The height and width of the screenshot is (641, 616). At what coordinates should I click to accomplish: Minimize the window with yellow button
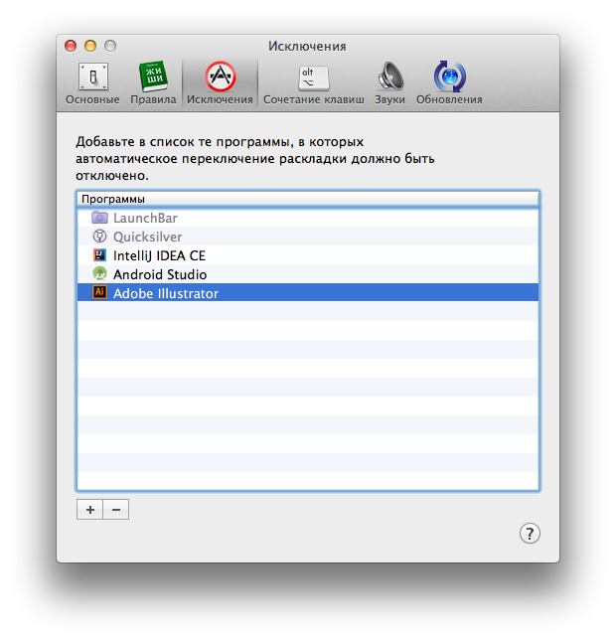click(90, 46)
